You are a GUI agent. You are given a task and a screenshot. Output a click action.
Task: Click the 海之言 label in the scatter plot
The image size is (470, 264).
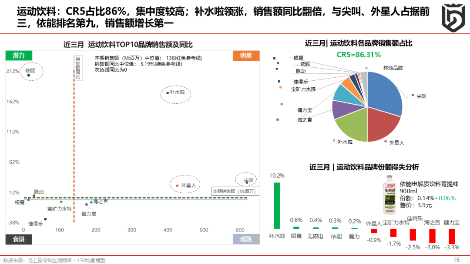click(x=101, y=201)
